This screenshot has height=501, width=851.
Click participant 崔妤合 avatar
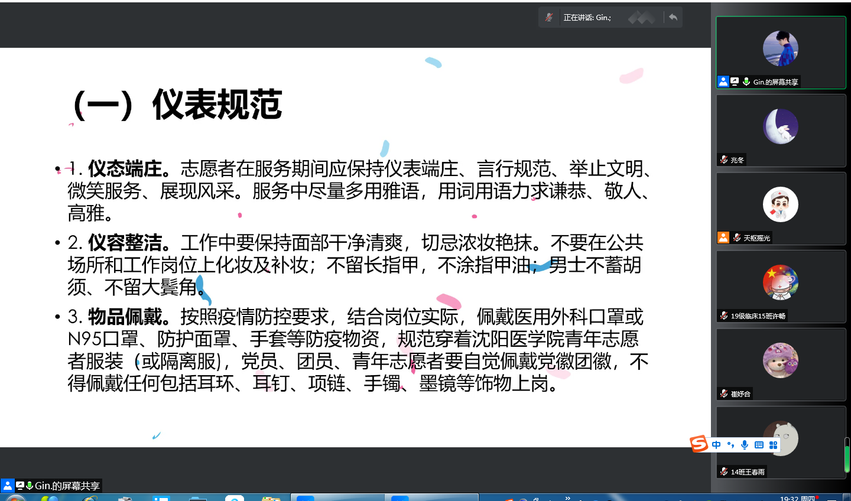781,360
